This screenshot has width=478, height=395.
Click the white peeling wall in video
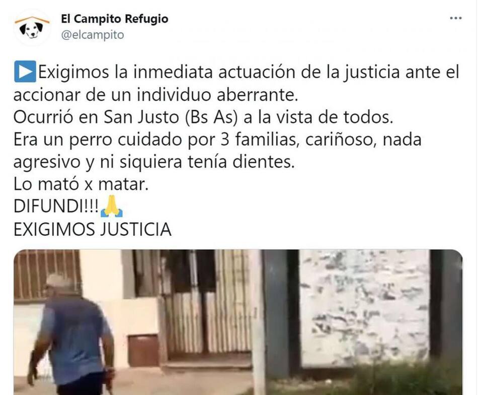(364, 308)
